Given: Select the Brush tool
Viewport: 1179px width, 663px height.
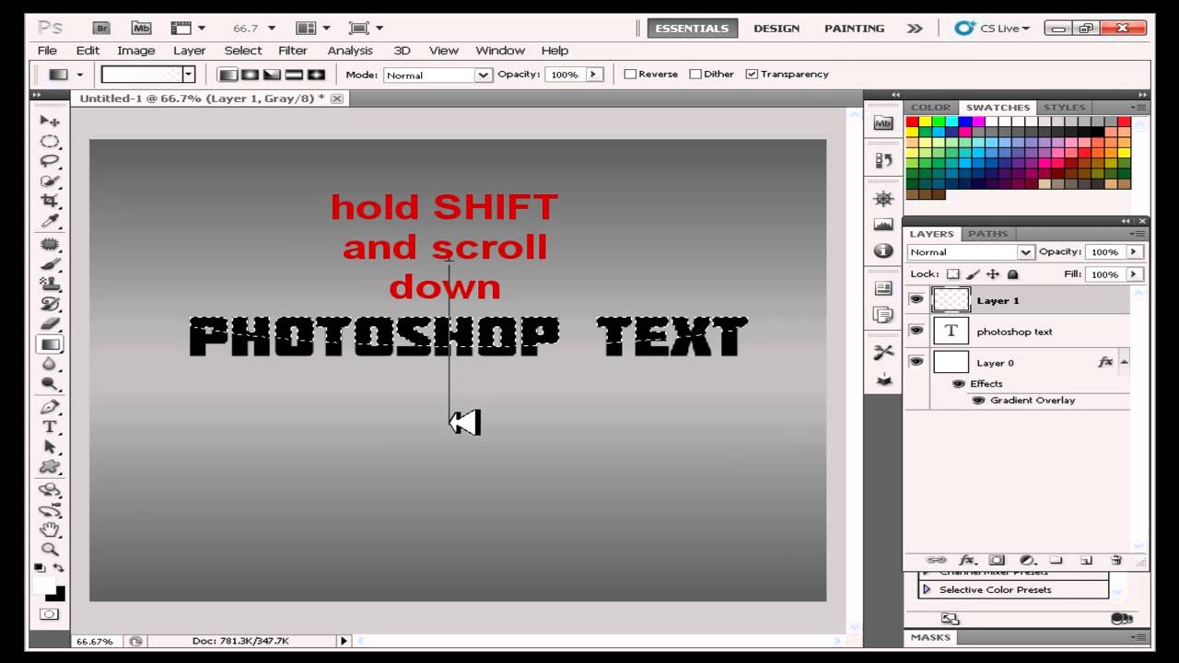Looking at the screenshot, I should point(50,264).
